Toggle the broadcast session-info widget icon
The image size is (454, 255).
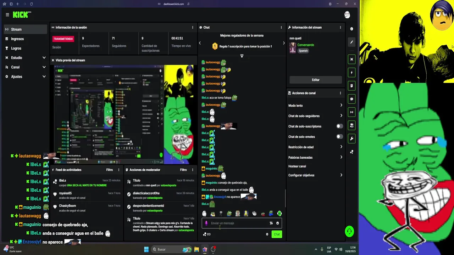pyautogui.click(x=351, y=112)
